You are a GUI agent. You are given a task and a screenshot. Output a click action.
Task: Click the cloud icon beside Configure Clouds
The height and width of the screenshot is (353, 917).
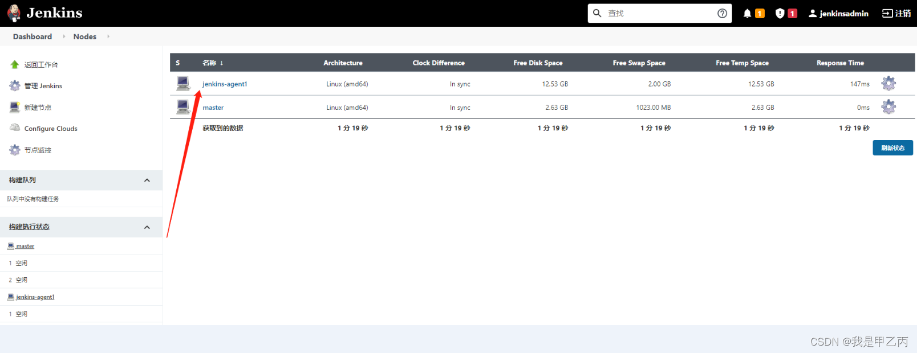pos(15,128)
